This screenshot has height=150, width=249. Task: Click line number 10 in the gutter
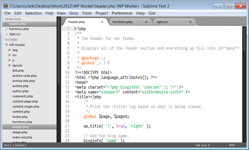point(67,72)
